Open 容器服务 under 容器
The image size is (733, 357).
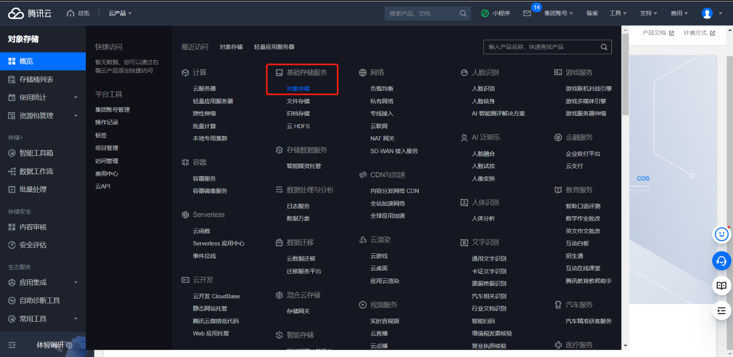click(x=204, y=179)
